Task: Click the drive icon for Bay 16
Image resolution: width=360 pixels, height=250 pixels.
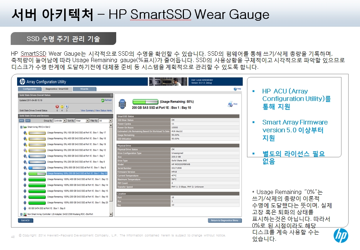Action: pyautogui.click(x=25, y=197)
